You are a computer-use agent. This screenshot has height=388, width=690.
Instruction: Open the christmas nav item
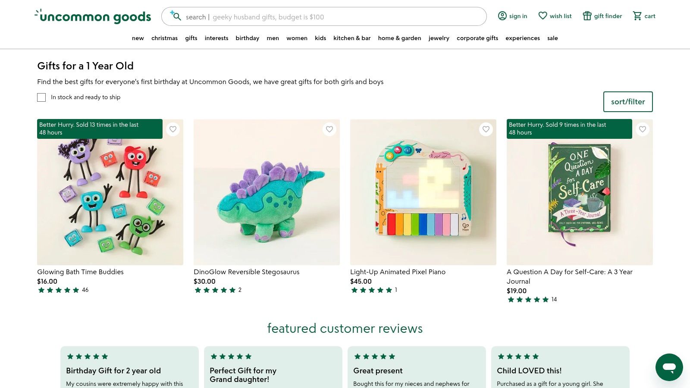coord(164,38)
